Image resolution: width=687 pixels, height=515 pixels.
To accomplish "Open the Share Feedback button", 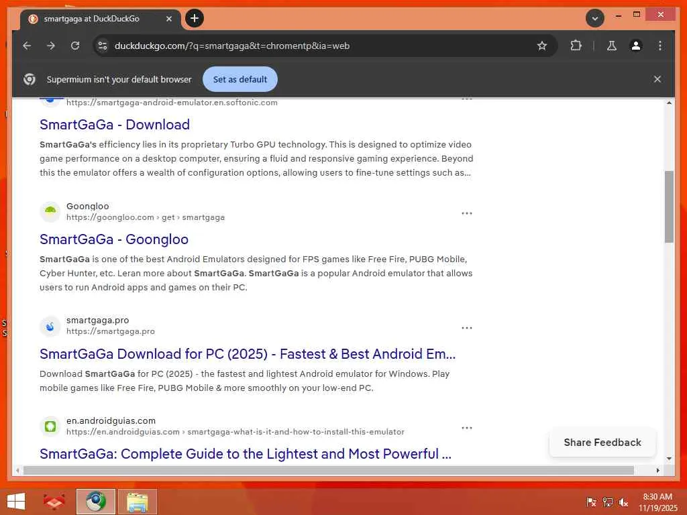I will pos(602,443).
